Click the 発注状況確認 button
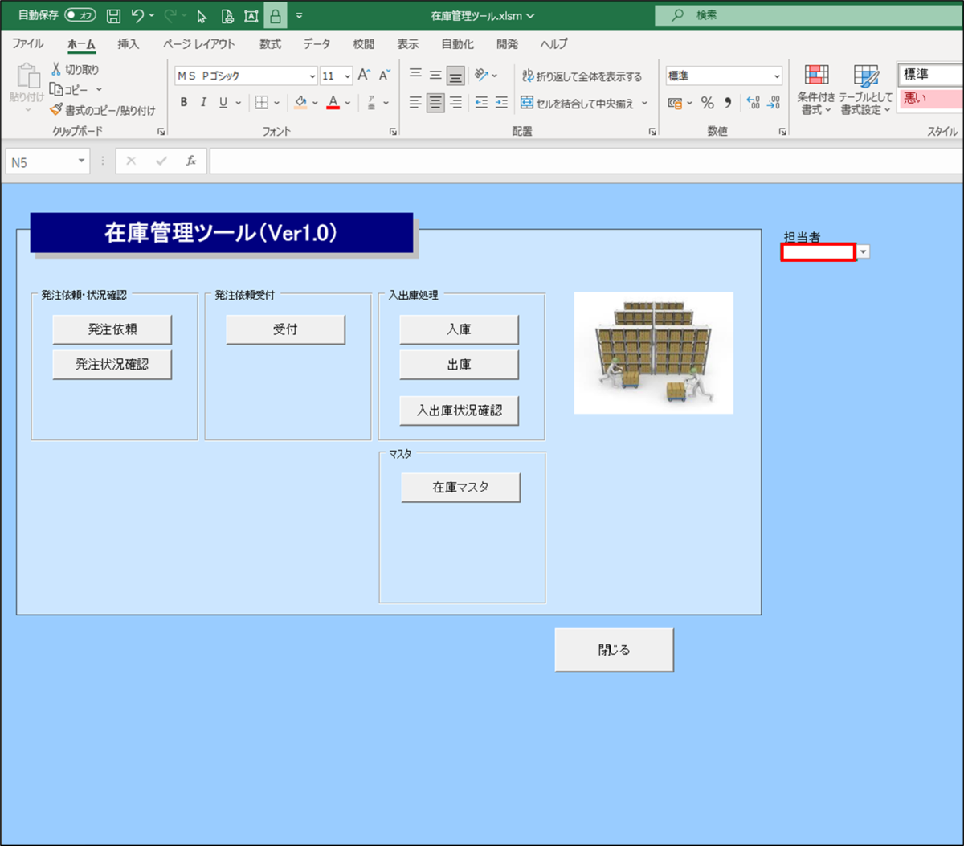Image resolution: width=964 pixels, height=846 pixels. (112, 364)
